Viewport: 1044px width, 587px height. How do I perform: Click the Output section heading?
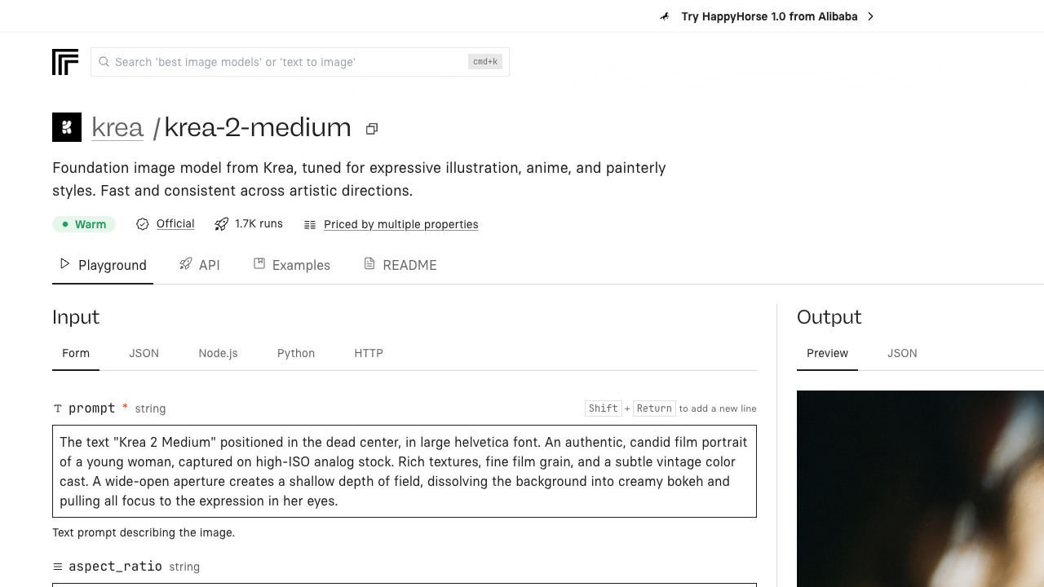coord(829,317)
